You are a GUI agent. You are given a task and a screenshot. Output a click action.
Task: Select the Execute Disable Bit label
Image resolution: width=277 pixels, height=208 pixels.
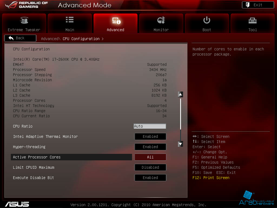tap(33, 178)
